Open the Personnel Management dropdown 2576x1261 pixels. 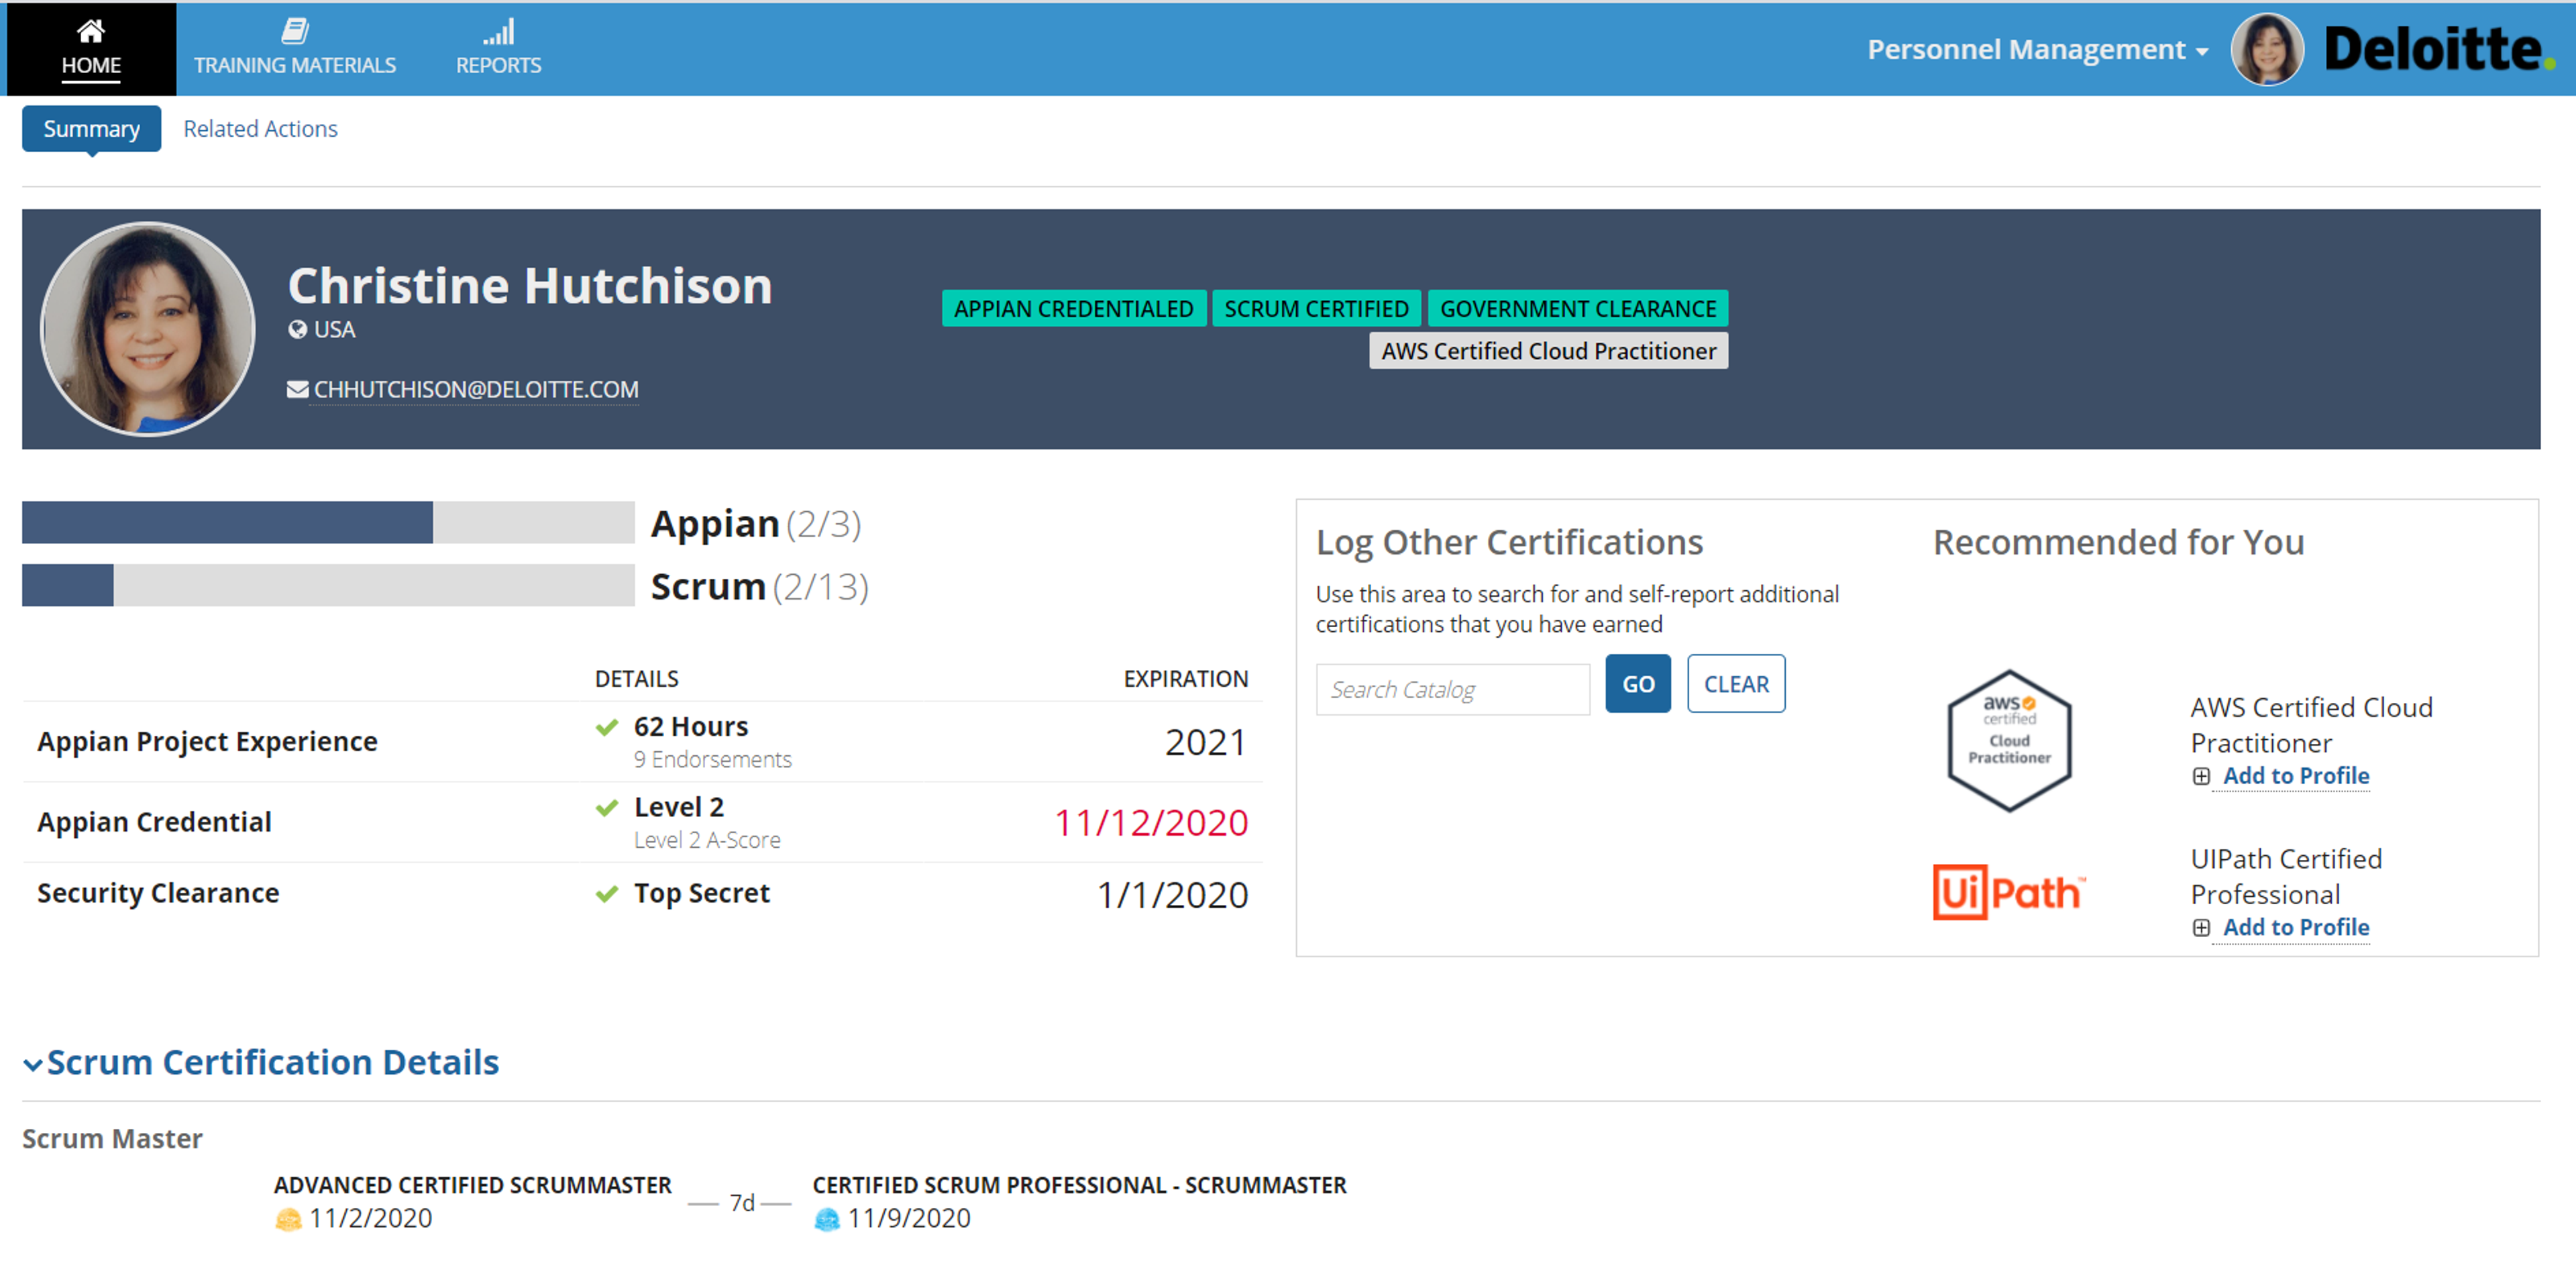point(2037,49)
